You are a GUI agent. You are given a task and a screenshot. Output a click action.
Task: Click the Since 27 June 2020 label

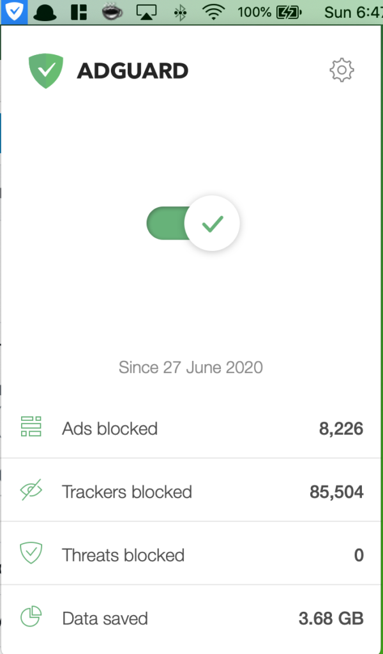pos(190,367)
